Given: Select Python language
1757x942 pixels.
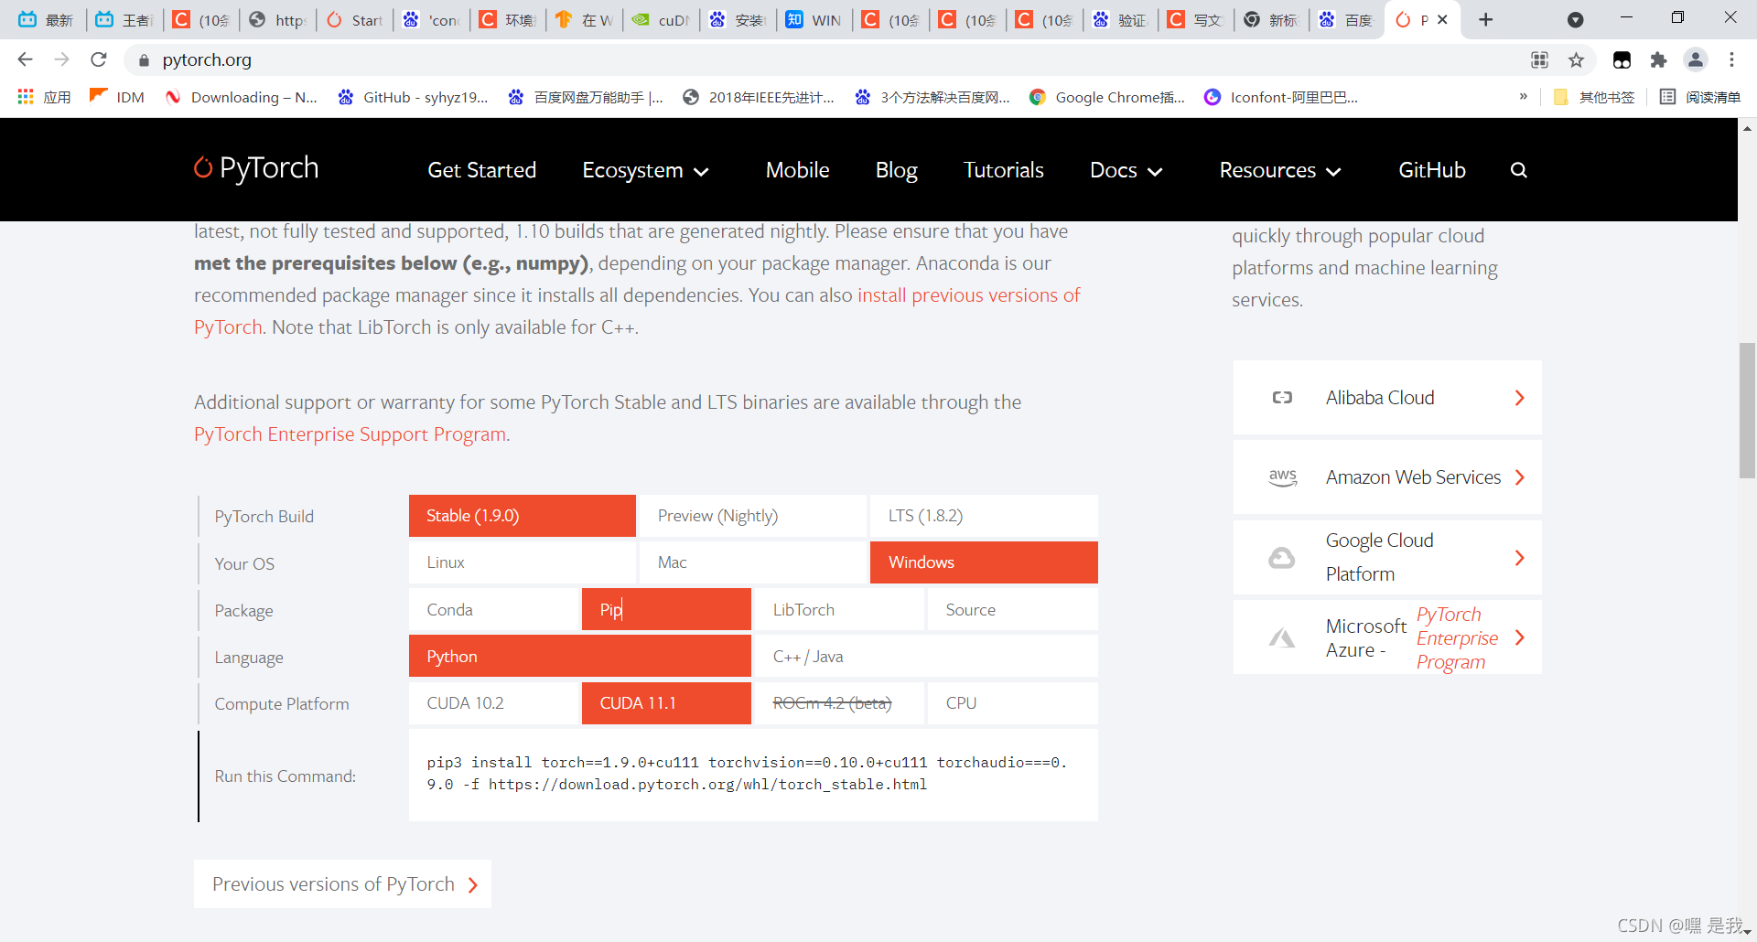Looking at the screenshot, I should [580, 657].
